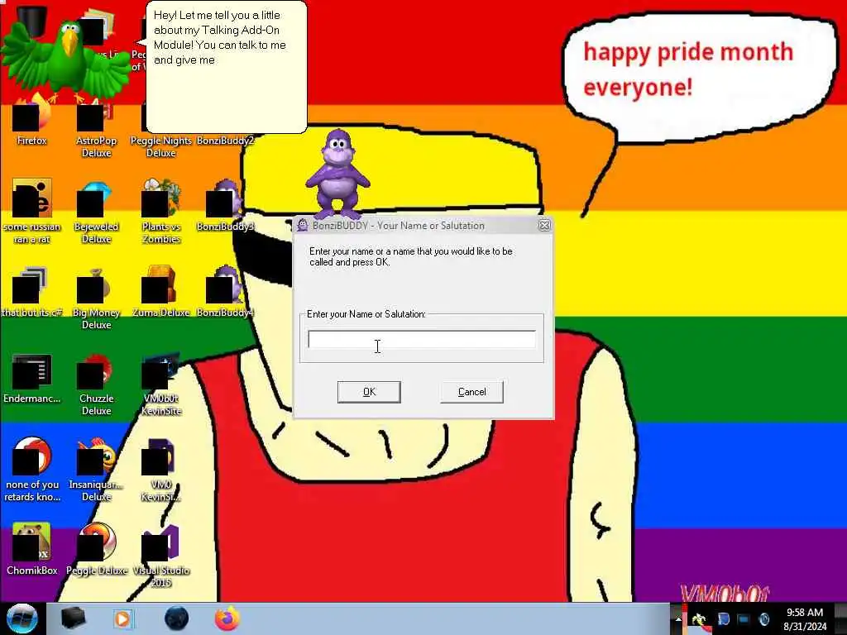Screen dimensions: 847x635
Task: Open Windows Media Player from taskbar
Action: click(122, 618)
